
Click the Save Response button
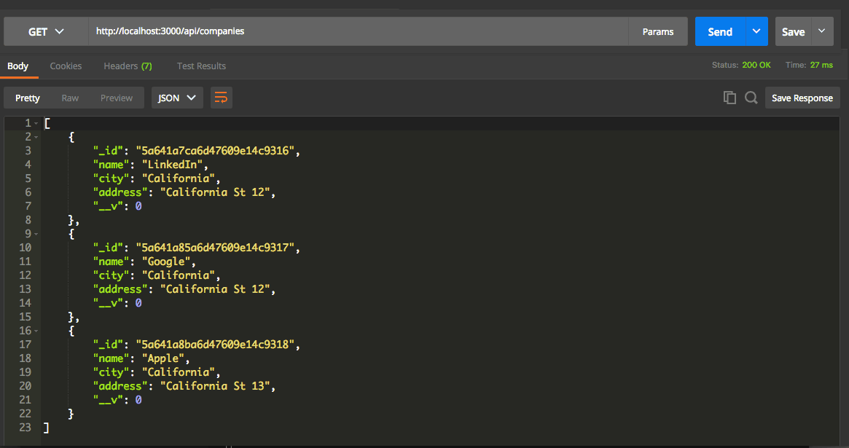point(802,98)
